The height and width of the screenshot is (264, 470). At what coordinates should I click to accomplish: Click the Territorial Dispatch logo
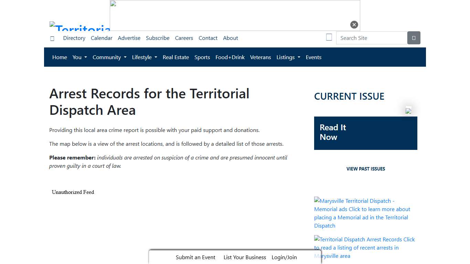coord(80,28)
